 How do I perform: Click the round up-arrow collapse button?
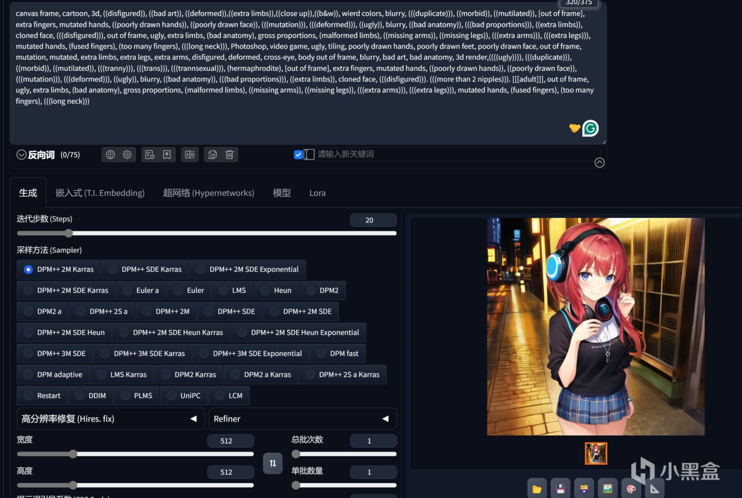[x=599, y=163]
